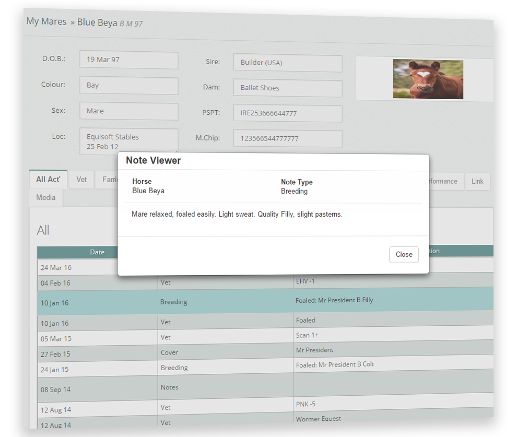
Task: Open the Farrier activities tab
Action: coord(110,179)
